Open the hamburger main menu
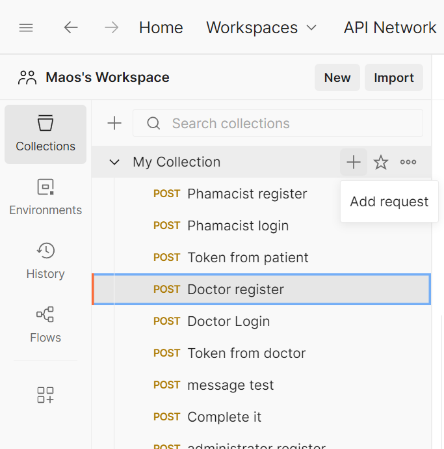444x449 pixels. [x=26, y=28]
